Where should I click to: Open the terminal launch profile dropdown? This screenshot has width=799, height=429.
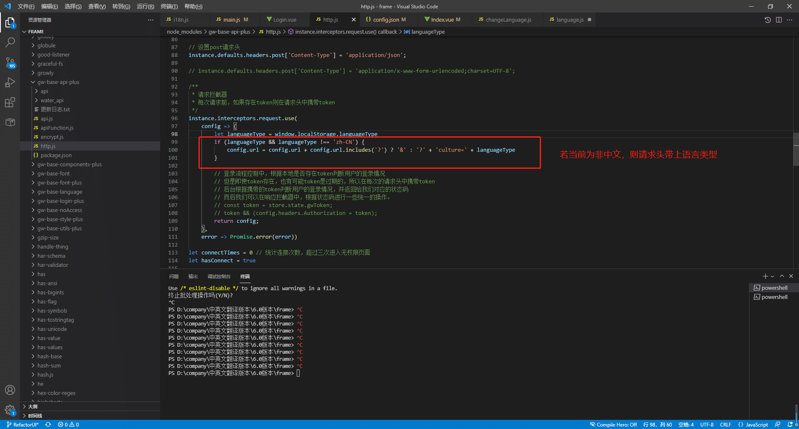coord(772,276)
